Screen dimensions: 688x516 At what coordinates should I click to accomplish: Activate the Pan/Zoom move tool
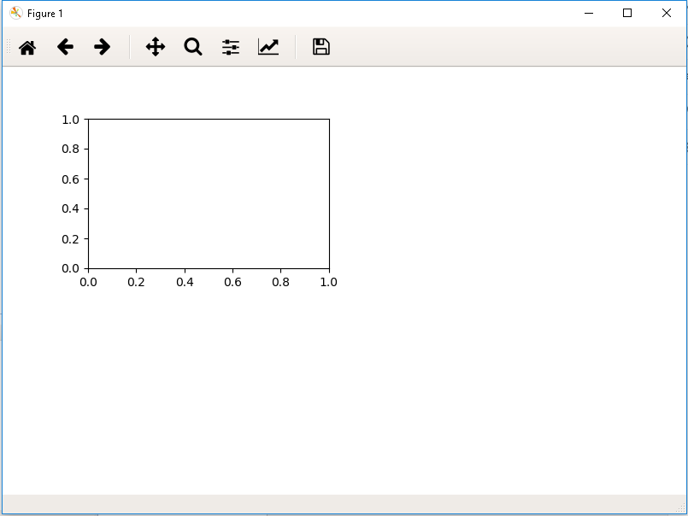coord(155,47)
